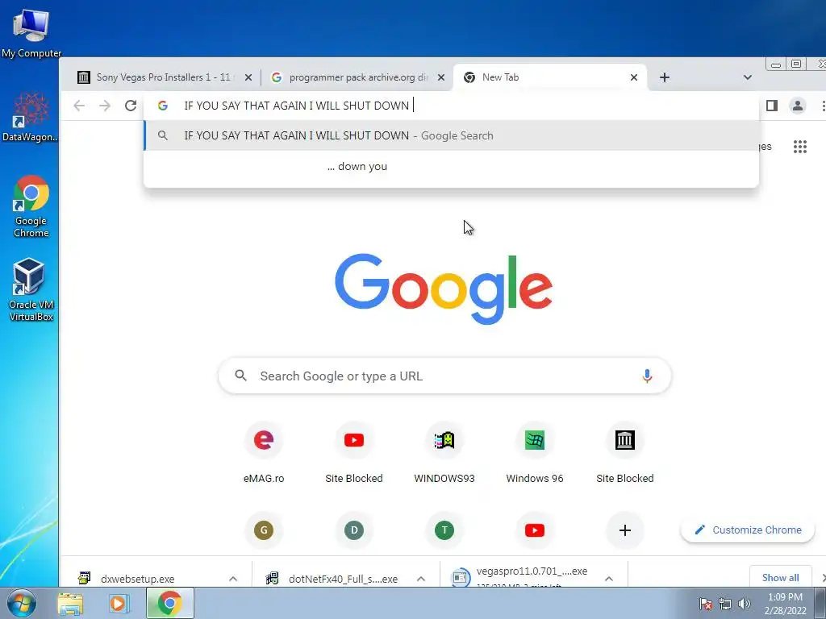Viewport: 826px width, 619px height.
Task: Close the Sony Vegas Pro Installers tab
Action: 248,77
